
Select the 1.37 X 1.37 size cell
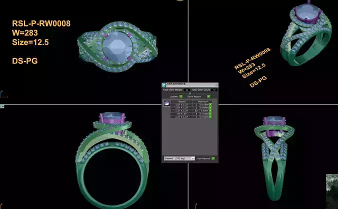(181, 110)
